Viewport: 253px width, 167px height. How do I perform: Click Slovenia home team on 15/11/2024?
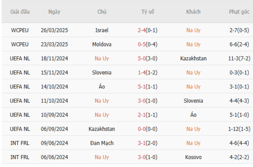102,73
